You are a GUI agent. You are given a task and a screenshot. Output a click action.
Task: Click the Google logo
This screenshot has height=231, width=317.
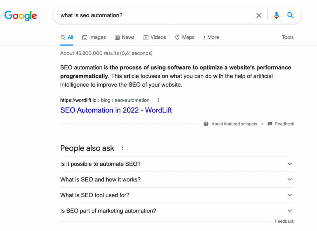tap(21, 15)
